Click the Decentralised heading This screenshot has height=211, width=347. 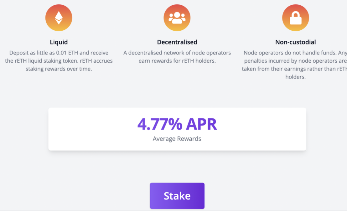click(x=177, y=42)
